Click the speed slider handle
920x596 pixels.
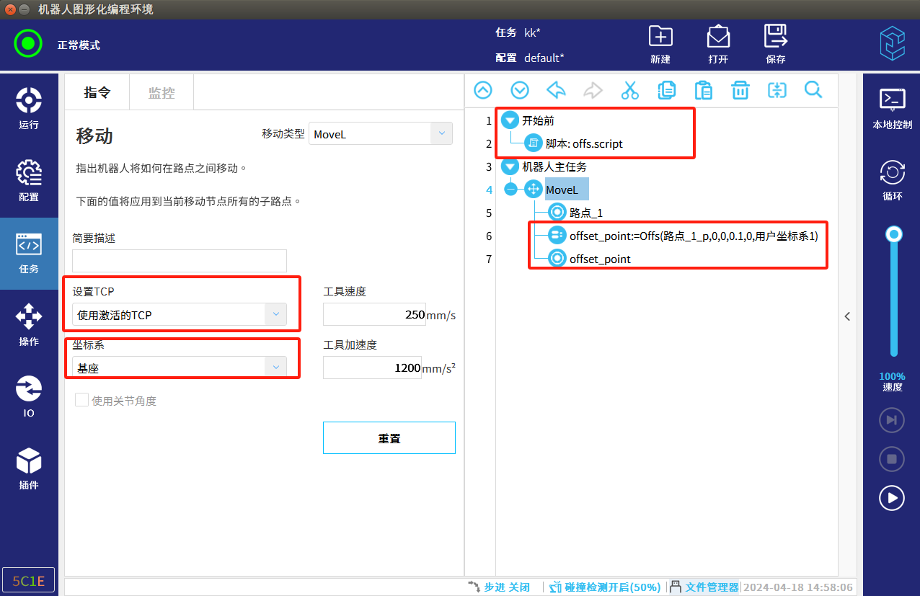click(894, 234)
